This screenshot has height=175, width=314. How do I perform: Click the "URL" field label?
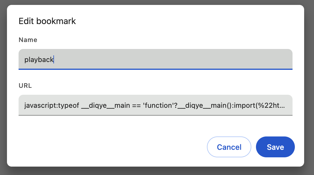(25, 86)
